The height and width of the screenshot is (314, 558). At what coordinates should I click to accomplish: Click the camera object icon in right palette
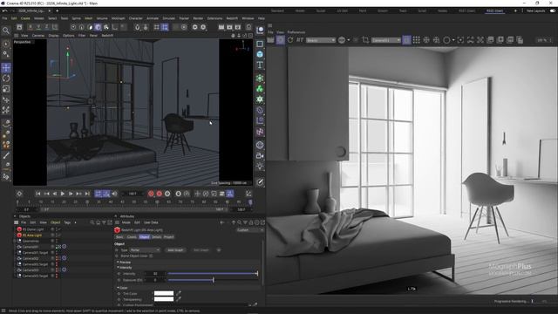(x=260, y=155)
